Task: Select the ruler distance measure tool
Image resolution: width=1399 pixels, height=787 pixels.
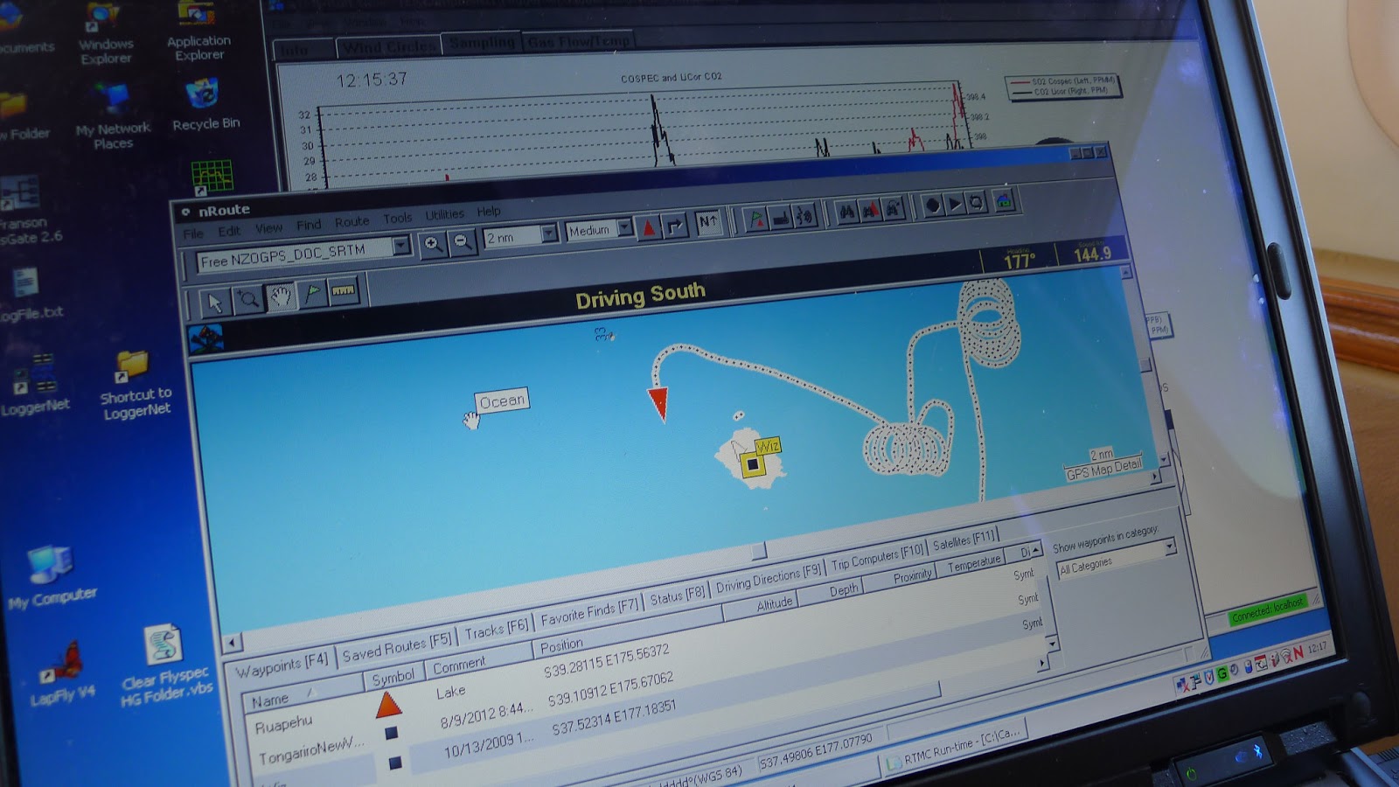Action: coord(343,290)
